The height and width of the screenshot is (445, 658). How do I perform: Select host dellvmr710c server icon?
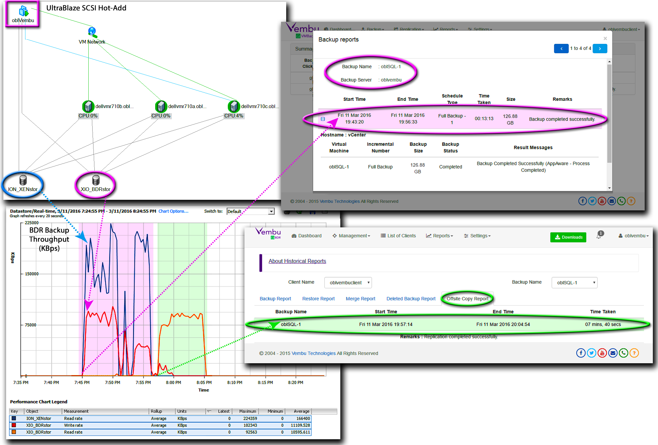tap(234, 106)
